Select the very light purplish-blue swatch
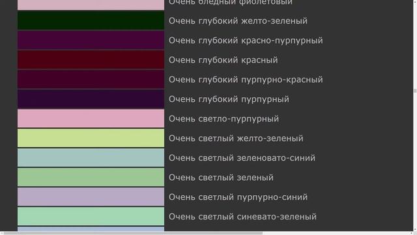The image size is (417, 235). coord(91,196)
